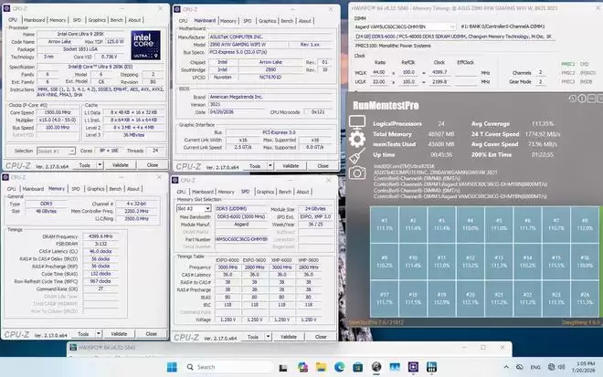The width and height of the screenshot is (603, 377).
Task: Click the taskbar Search box
Action: pos(228,367)
